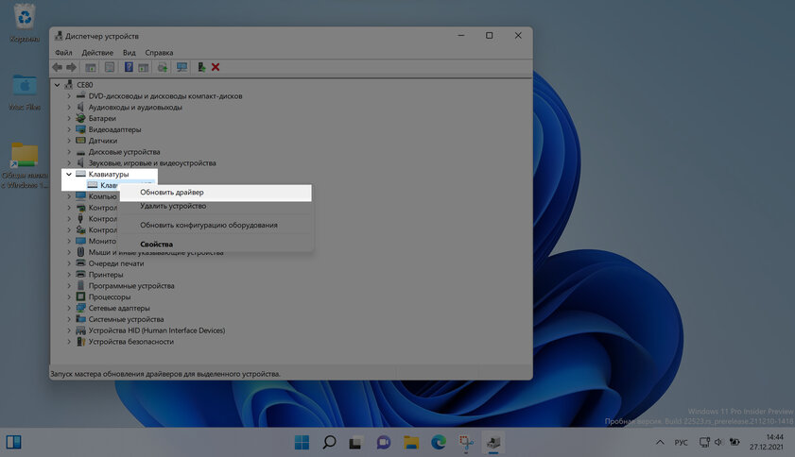Viewport: 795px width, 457px height.
Task: Open the Вид menu
Action: [129, 53]
